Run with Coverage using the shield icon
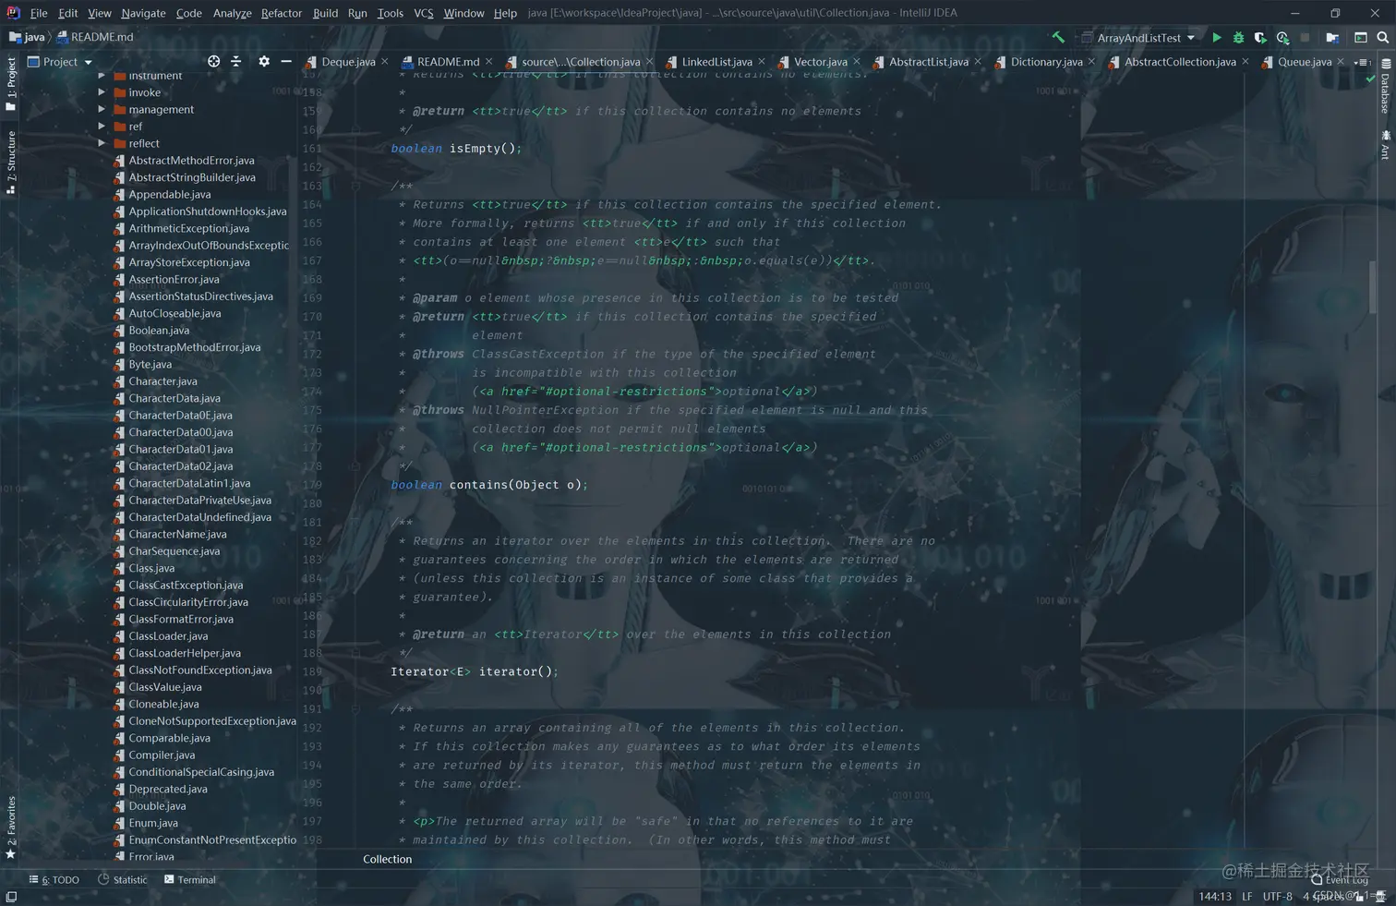This screenshot has height=906, width=1396. [x=1260, y=37]
